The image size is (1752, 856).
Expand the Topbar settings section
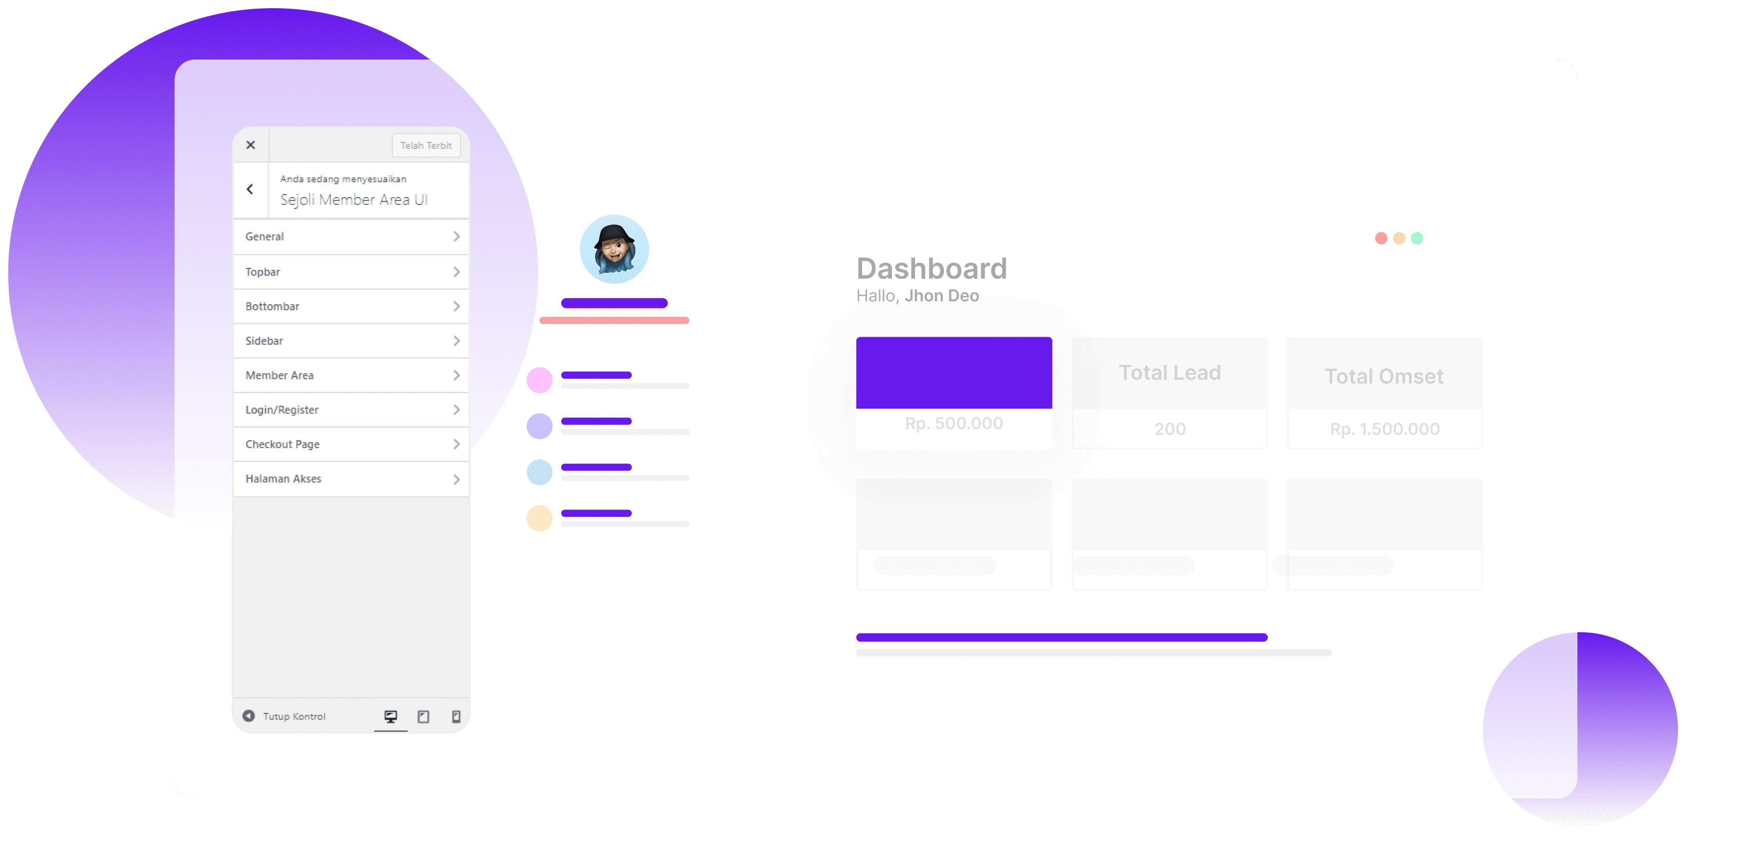(x=351, y=271)
